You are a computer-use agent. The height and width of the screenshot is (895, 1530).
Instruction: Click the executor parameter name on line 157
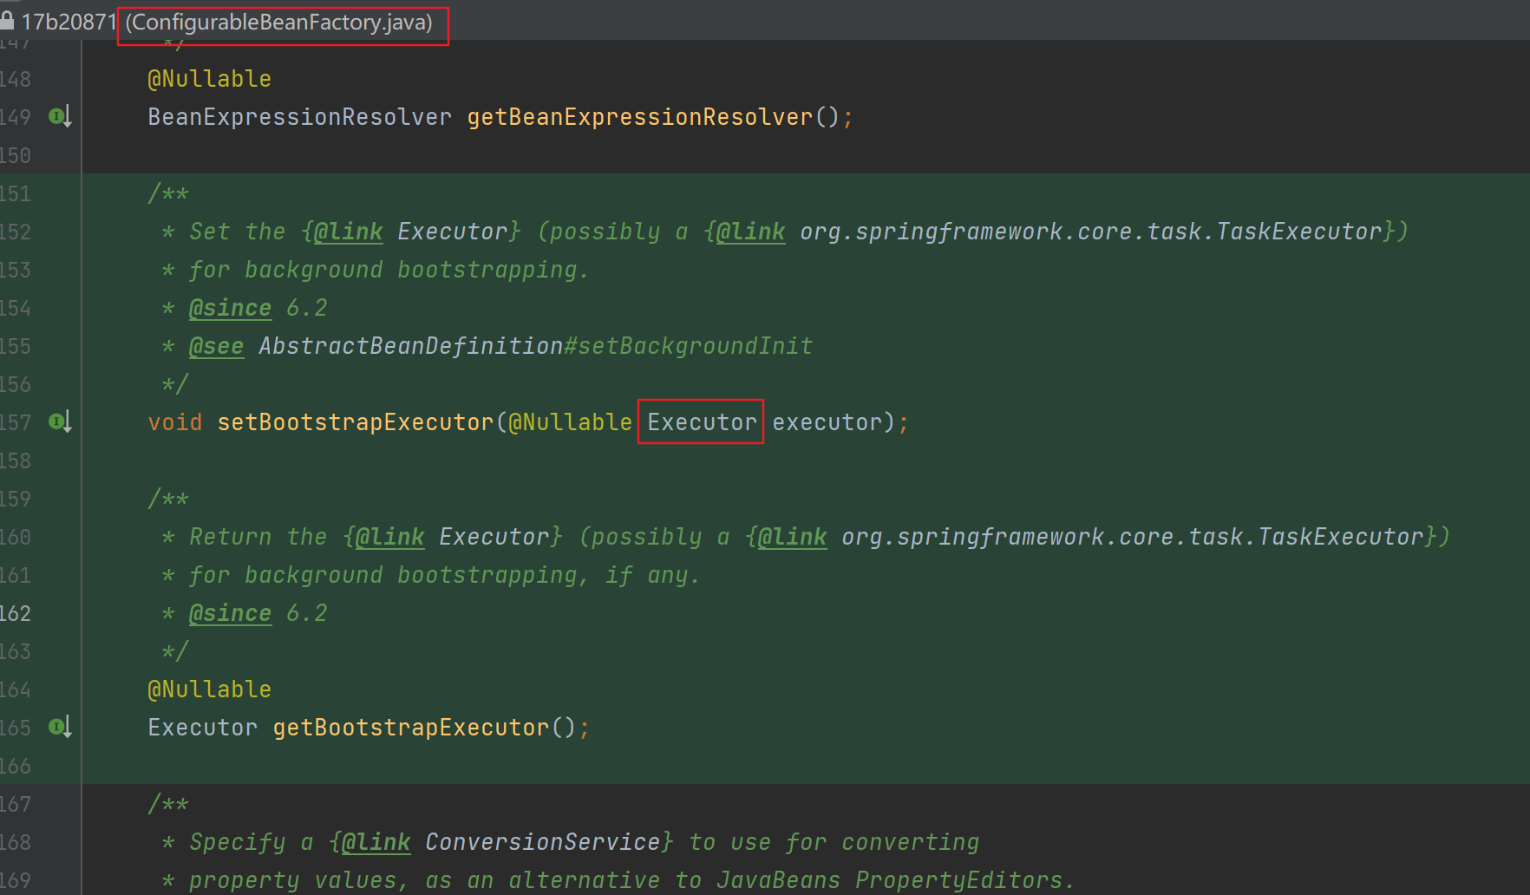[x=827, y=422]
